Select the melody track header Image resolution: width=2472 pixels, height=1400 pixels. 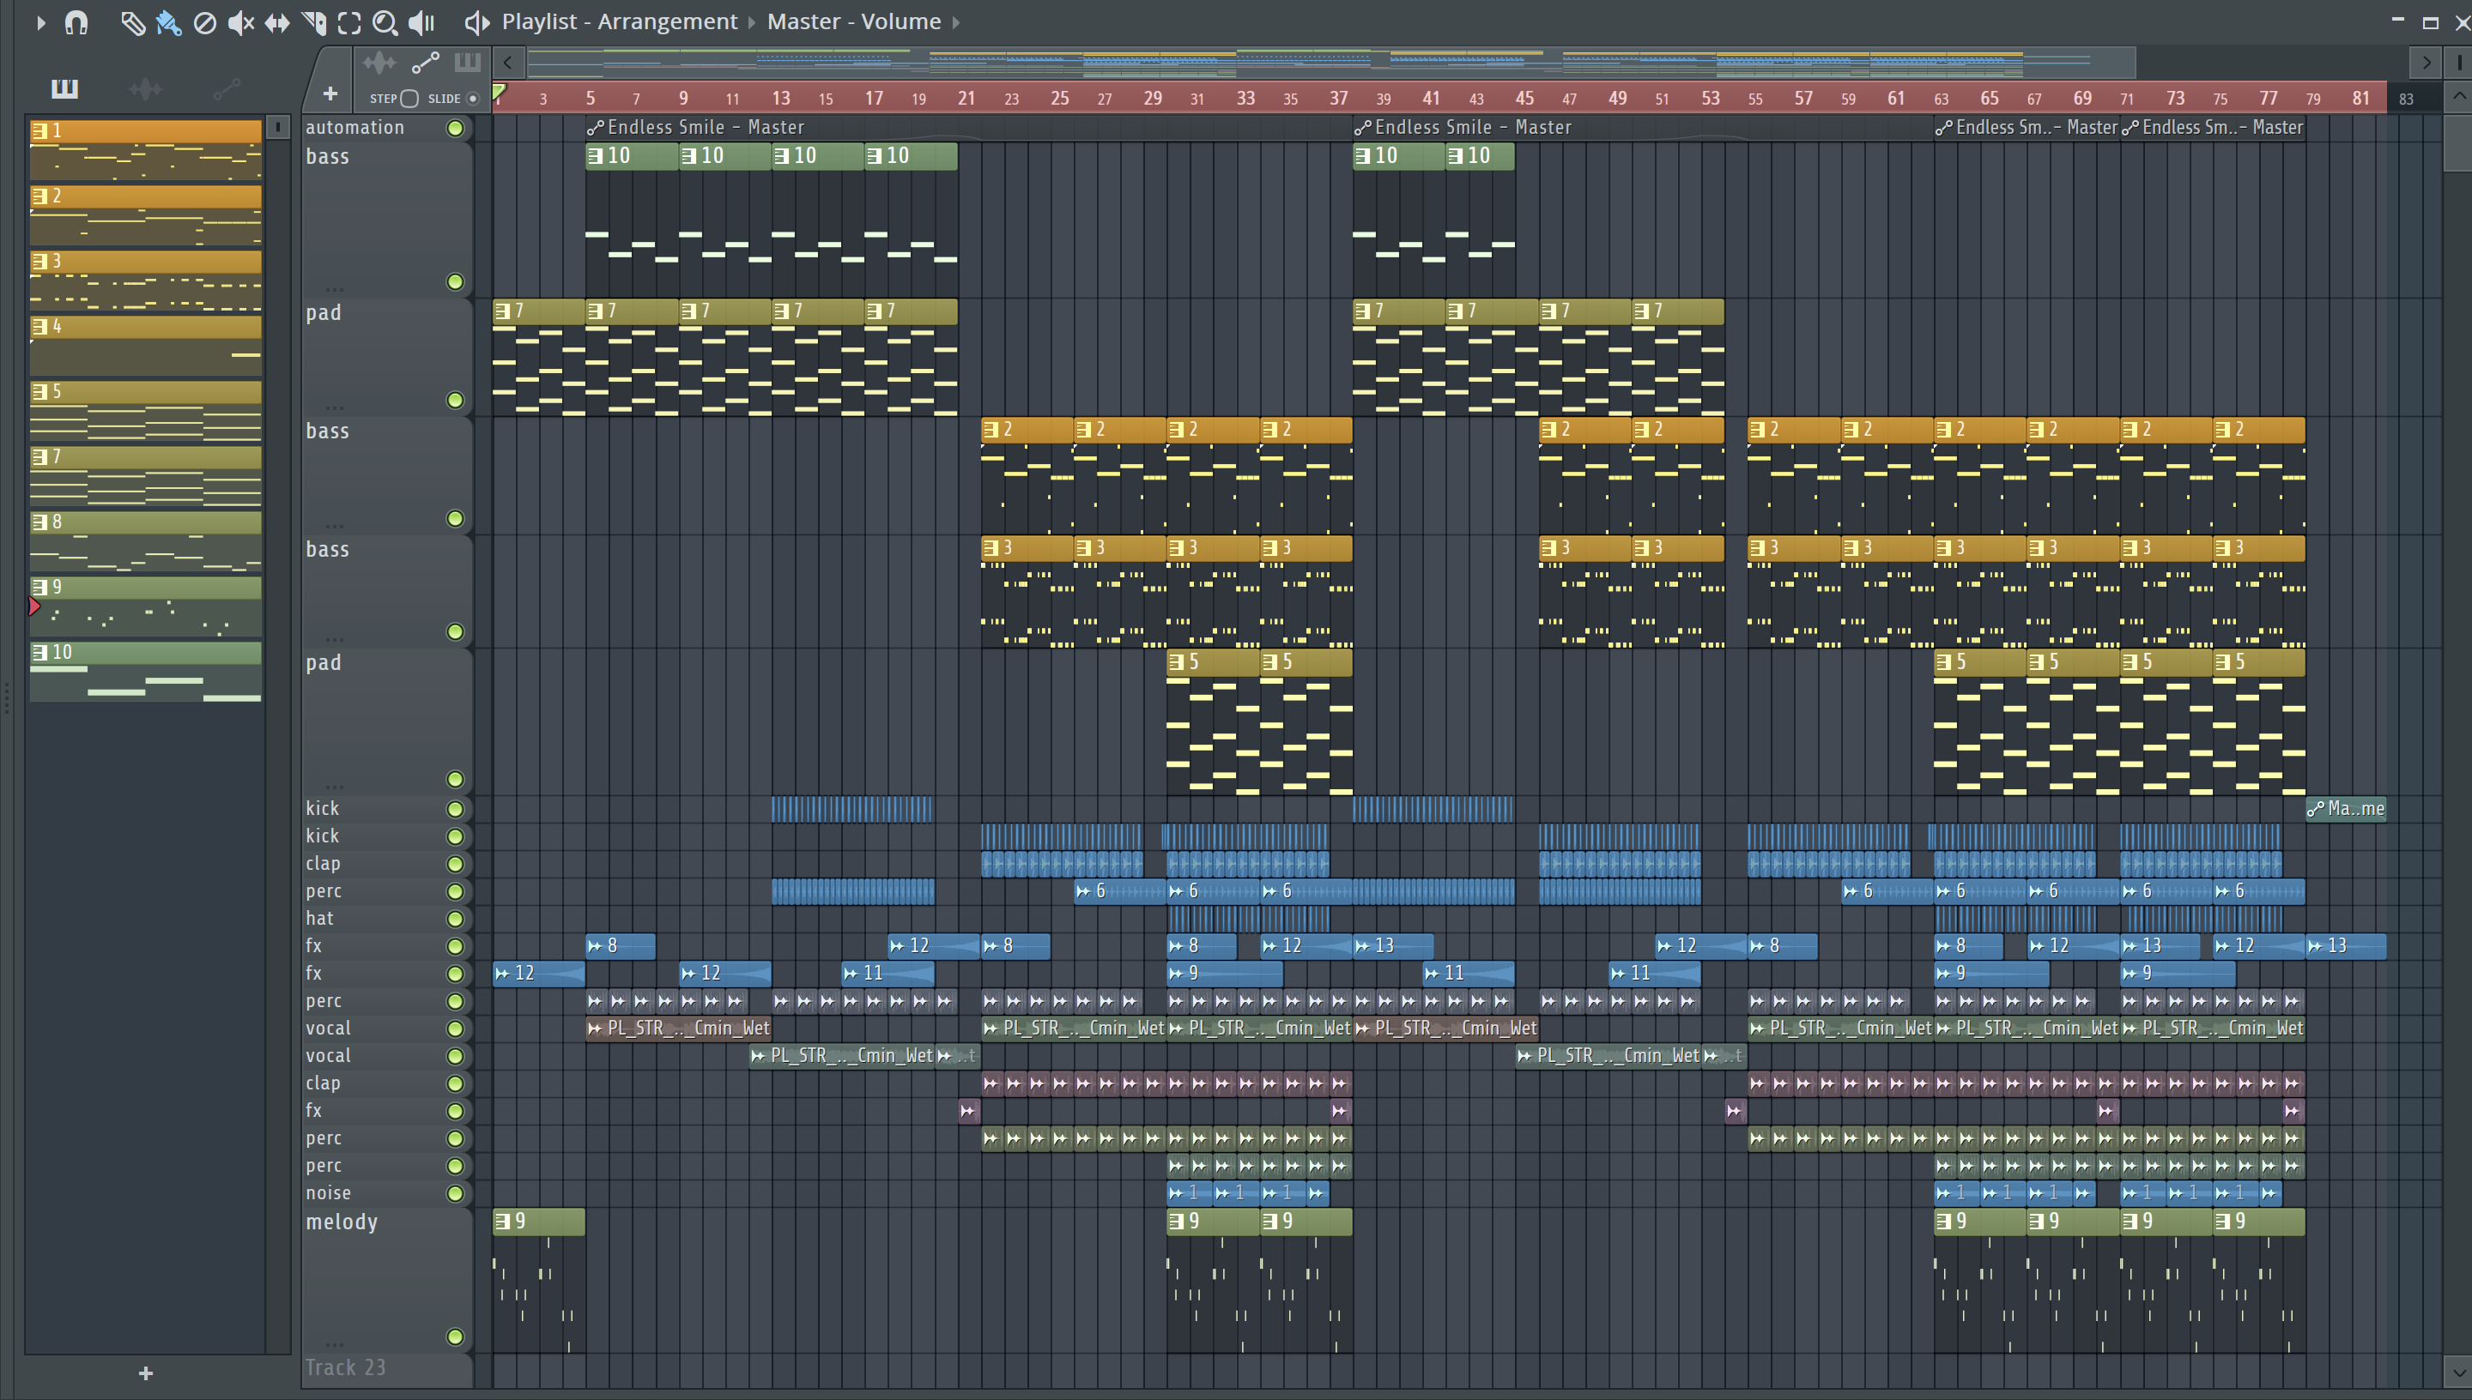386,1279
